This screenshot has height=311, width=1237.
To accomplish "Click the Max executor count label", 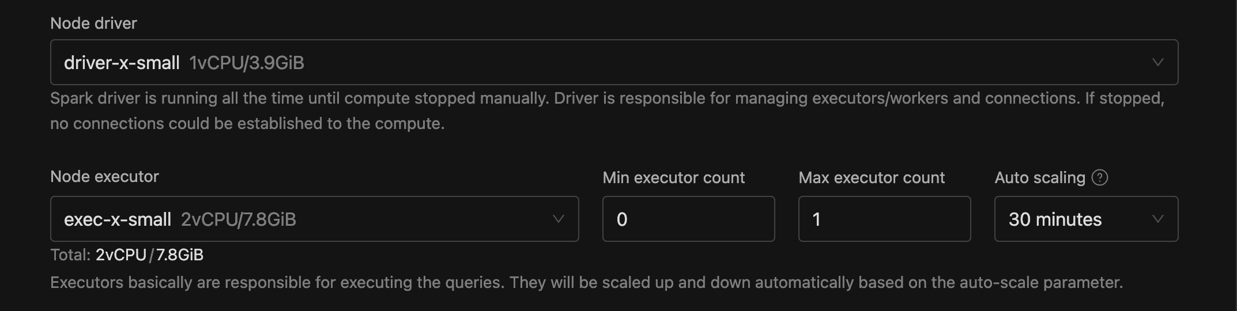I will (872, 177).
